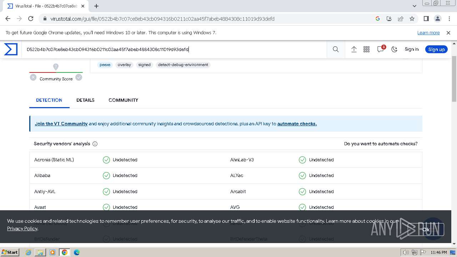The image size is (457, 257).
Task: Click community score positive vote icon
Action: pos(79,77)
